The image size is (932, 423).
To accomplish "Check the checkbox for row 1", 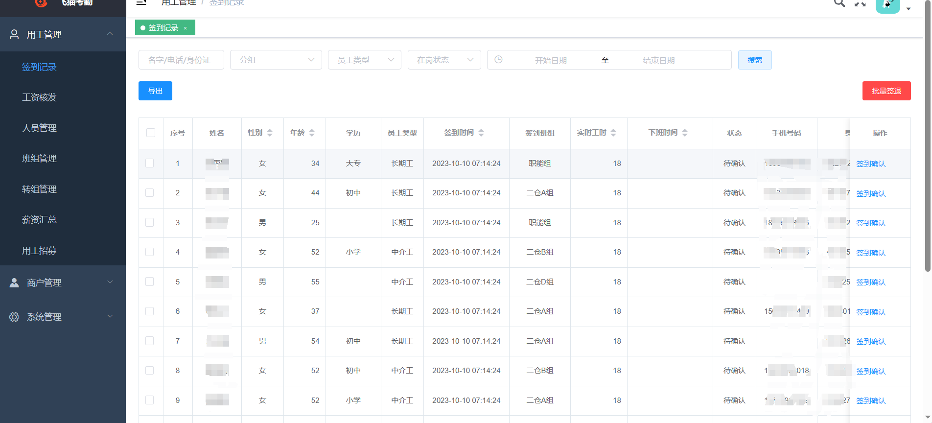I will 150,163.
